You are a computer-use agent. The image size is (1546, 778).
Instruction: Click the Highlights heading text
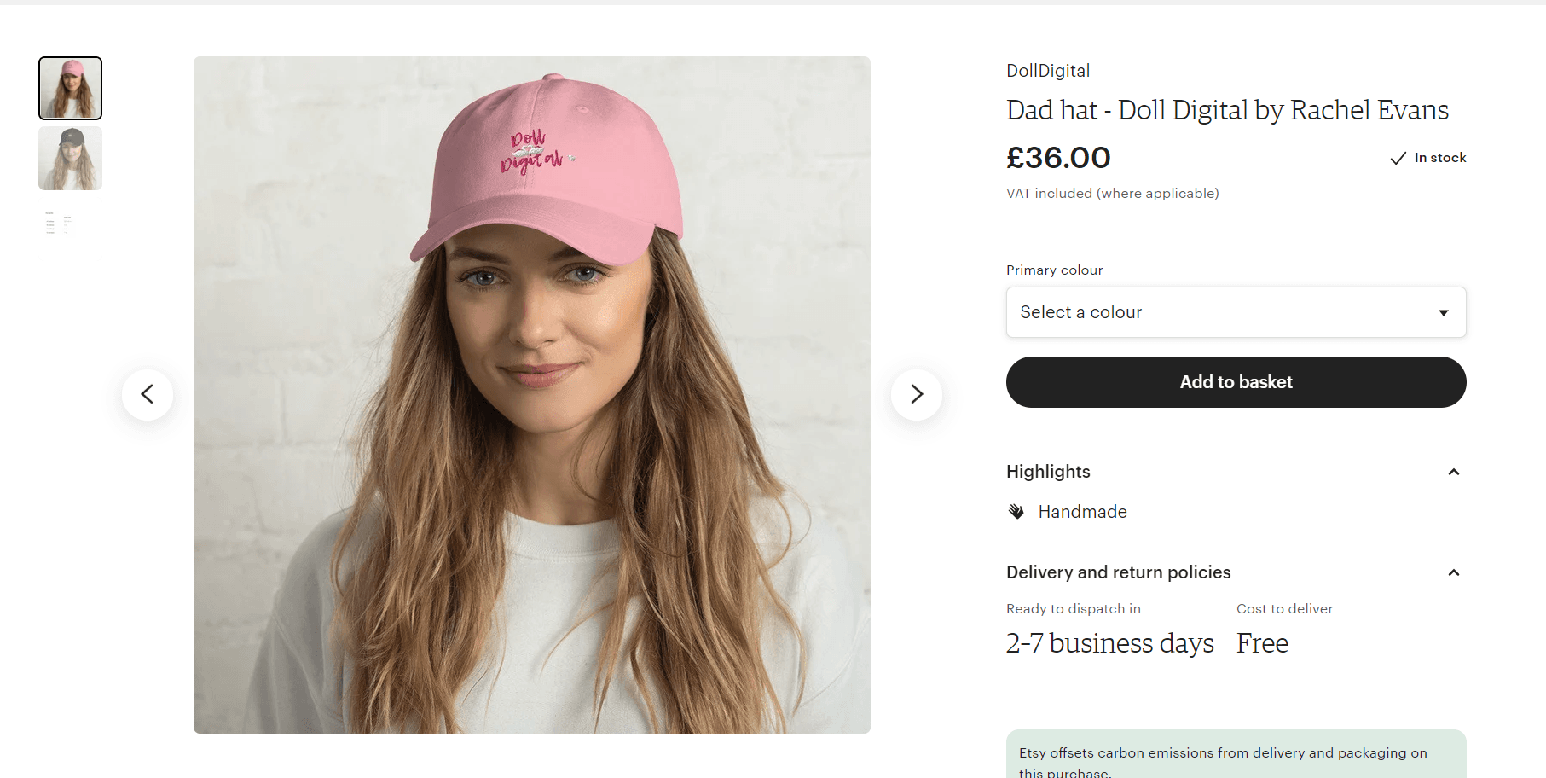1048,472
